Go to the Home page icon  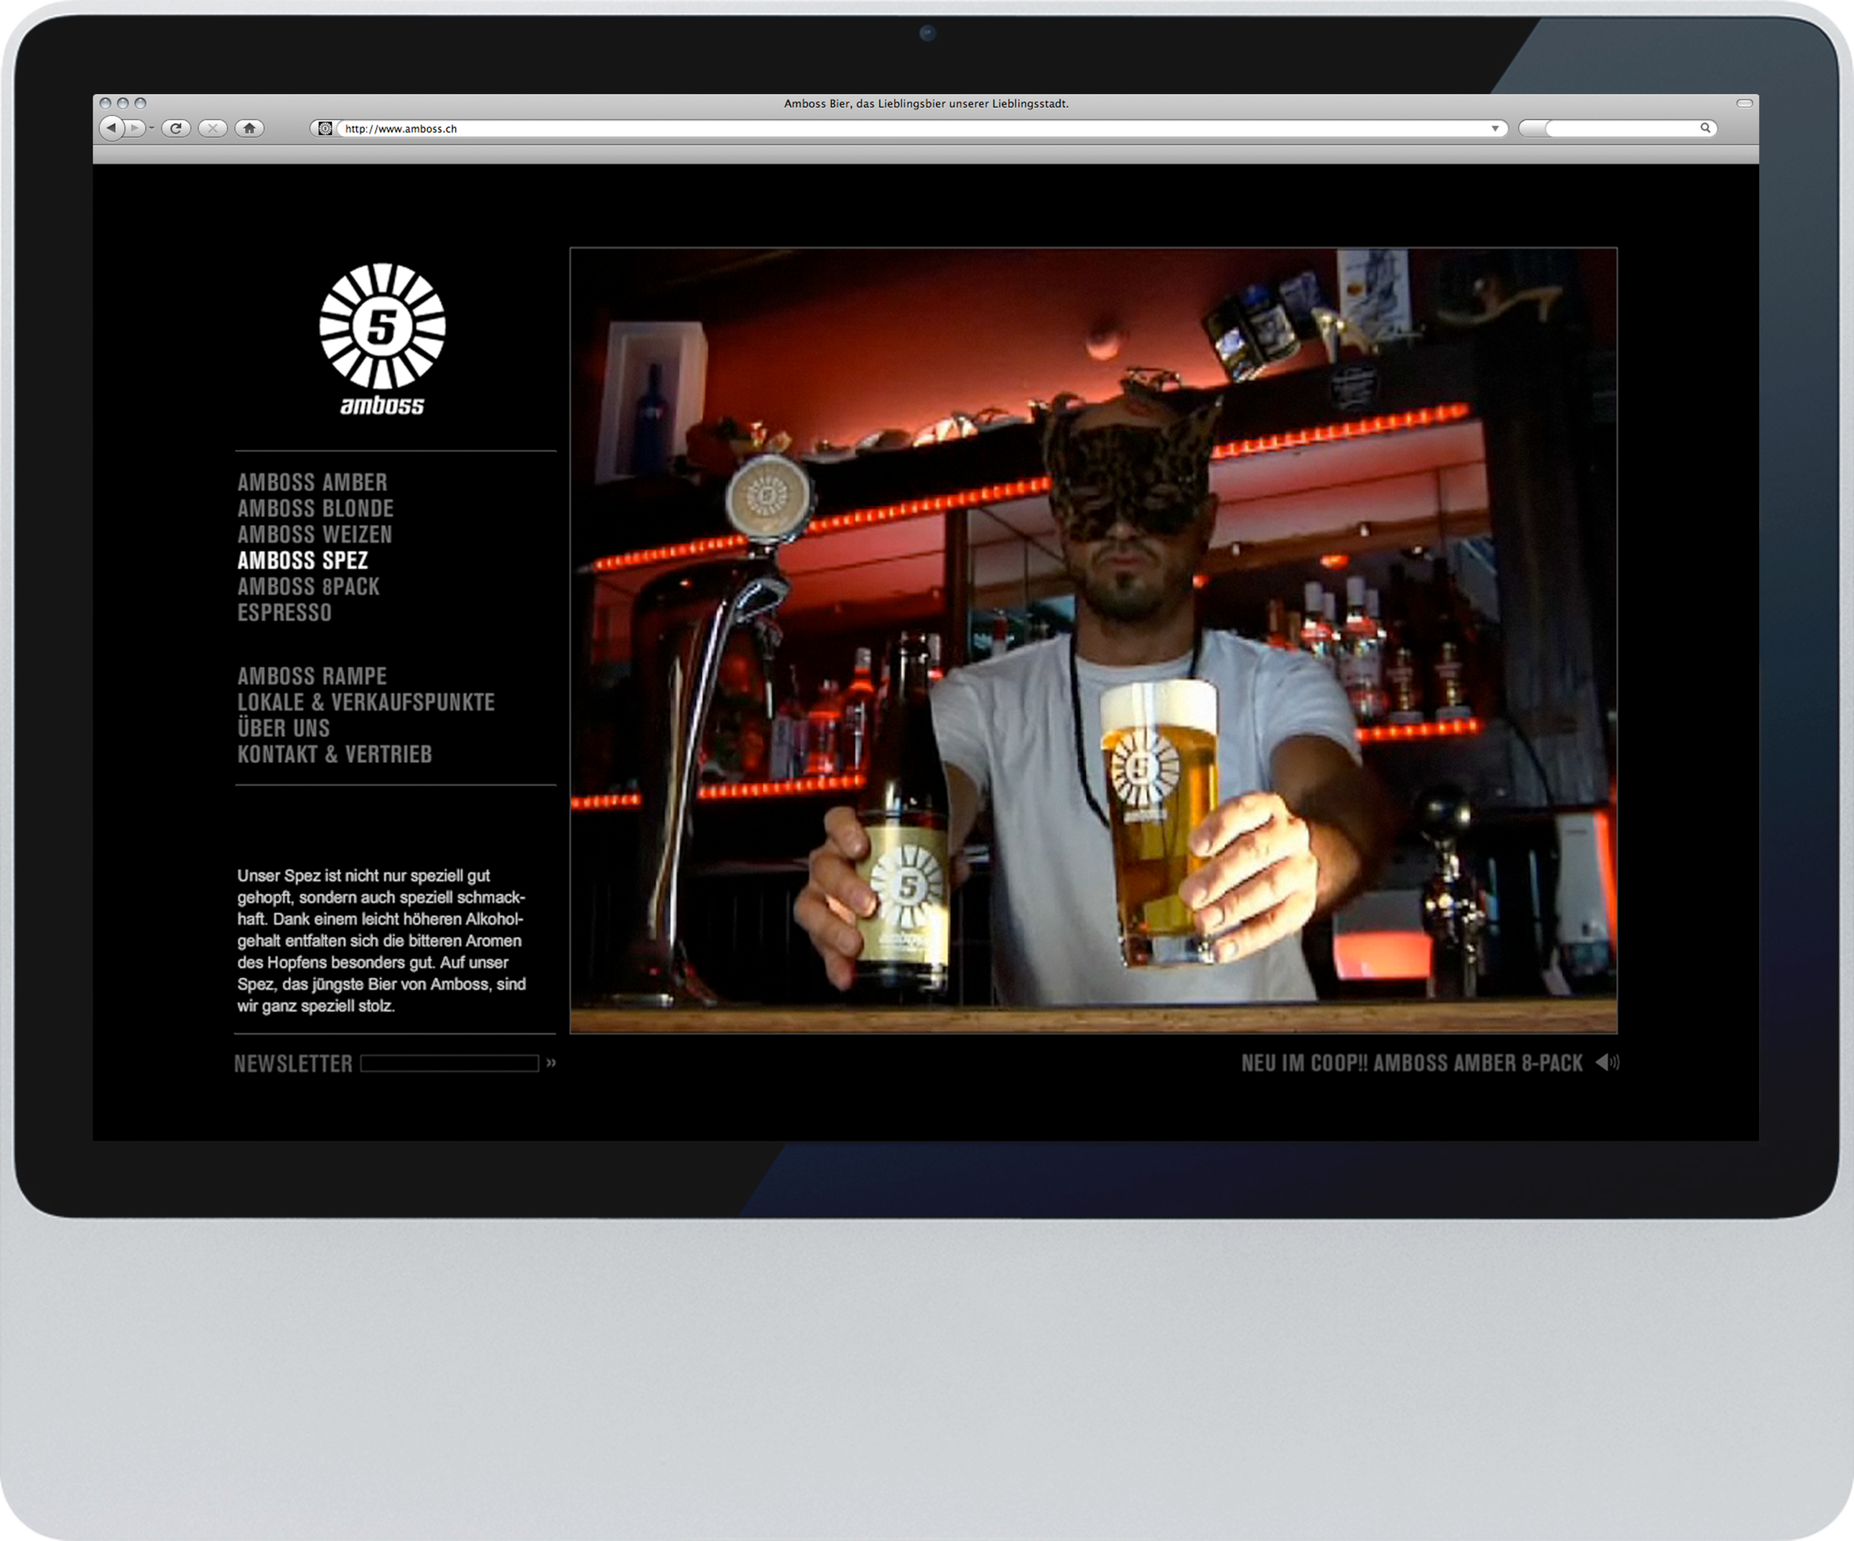(250, 128)
